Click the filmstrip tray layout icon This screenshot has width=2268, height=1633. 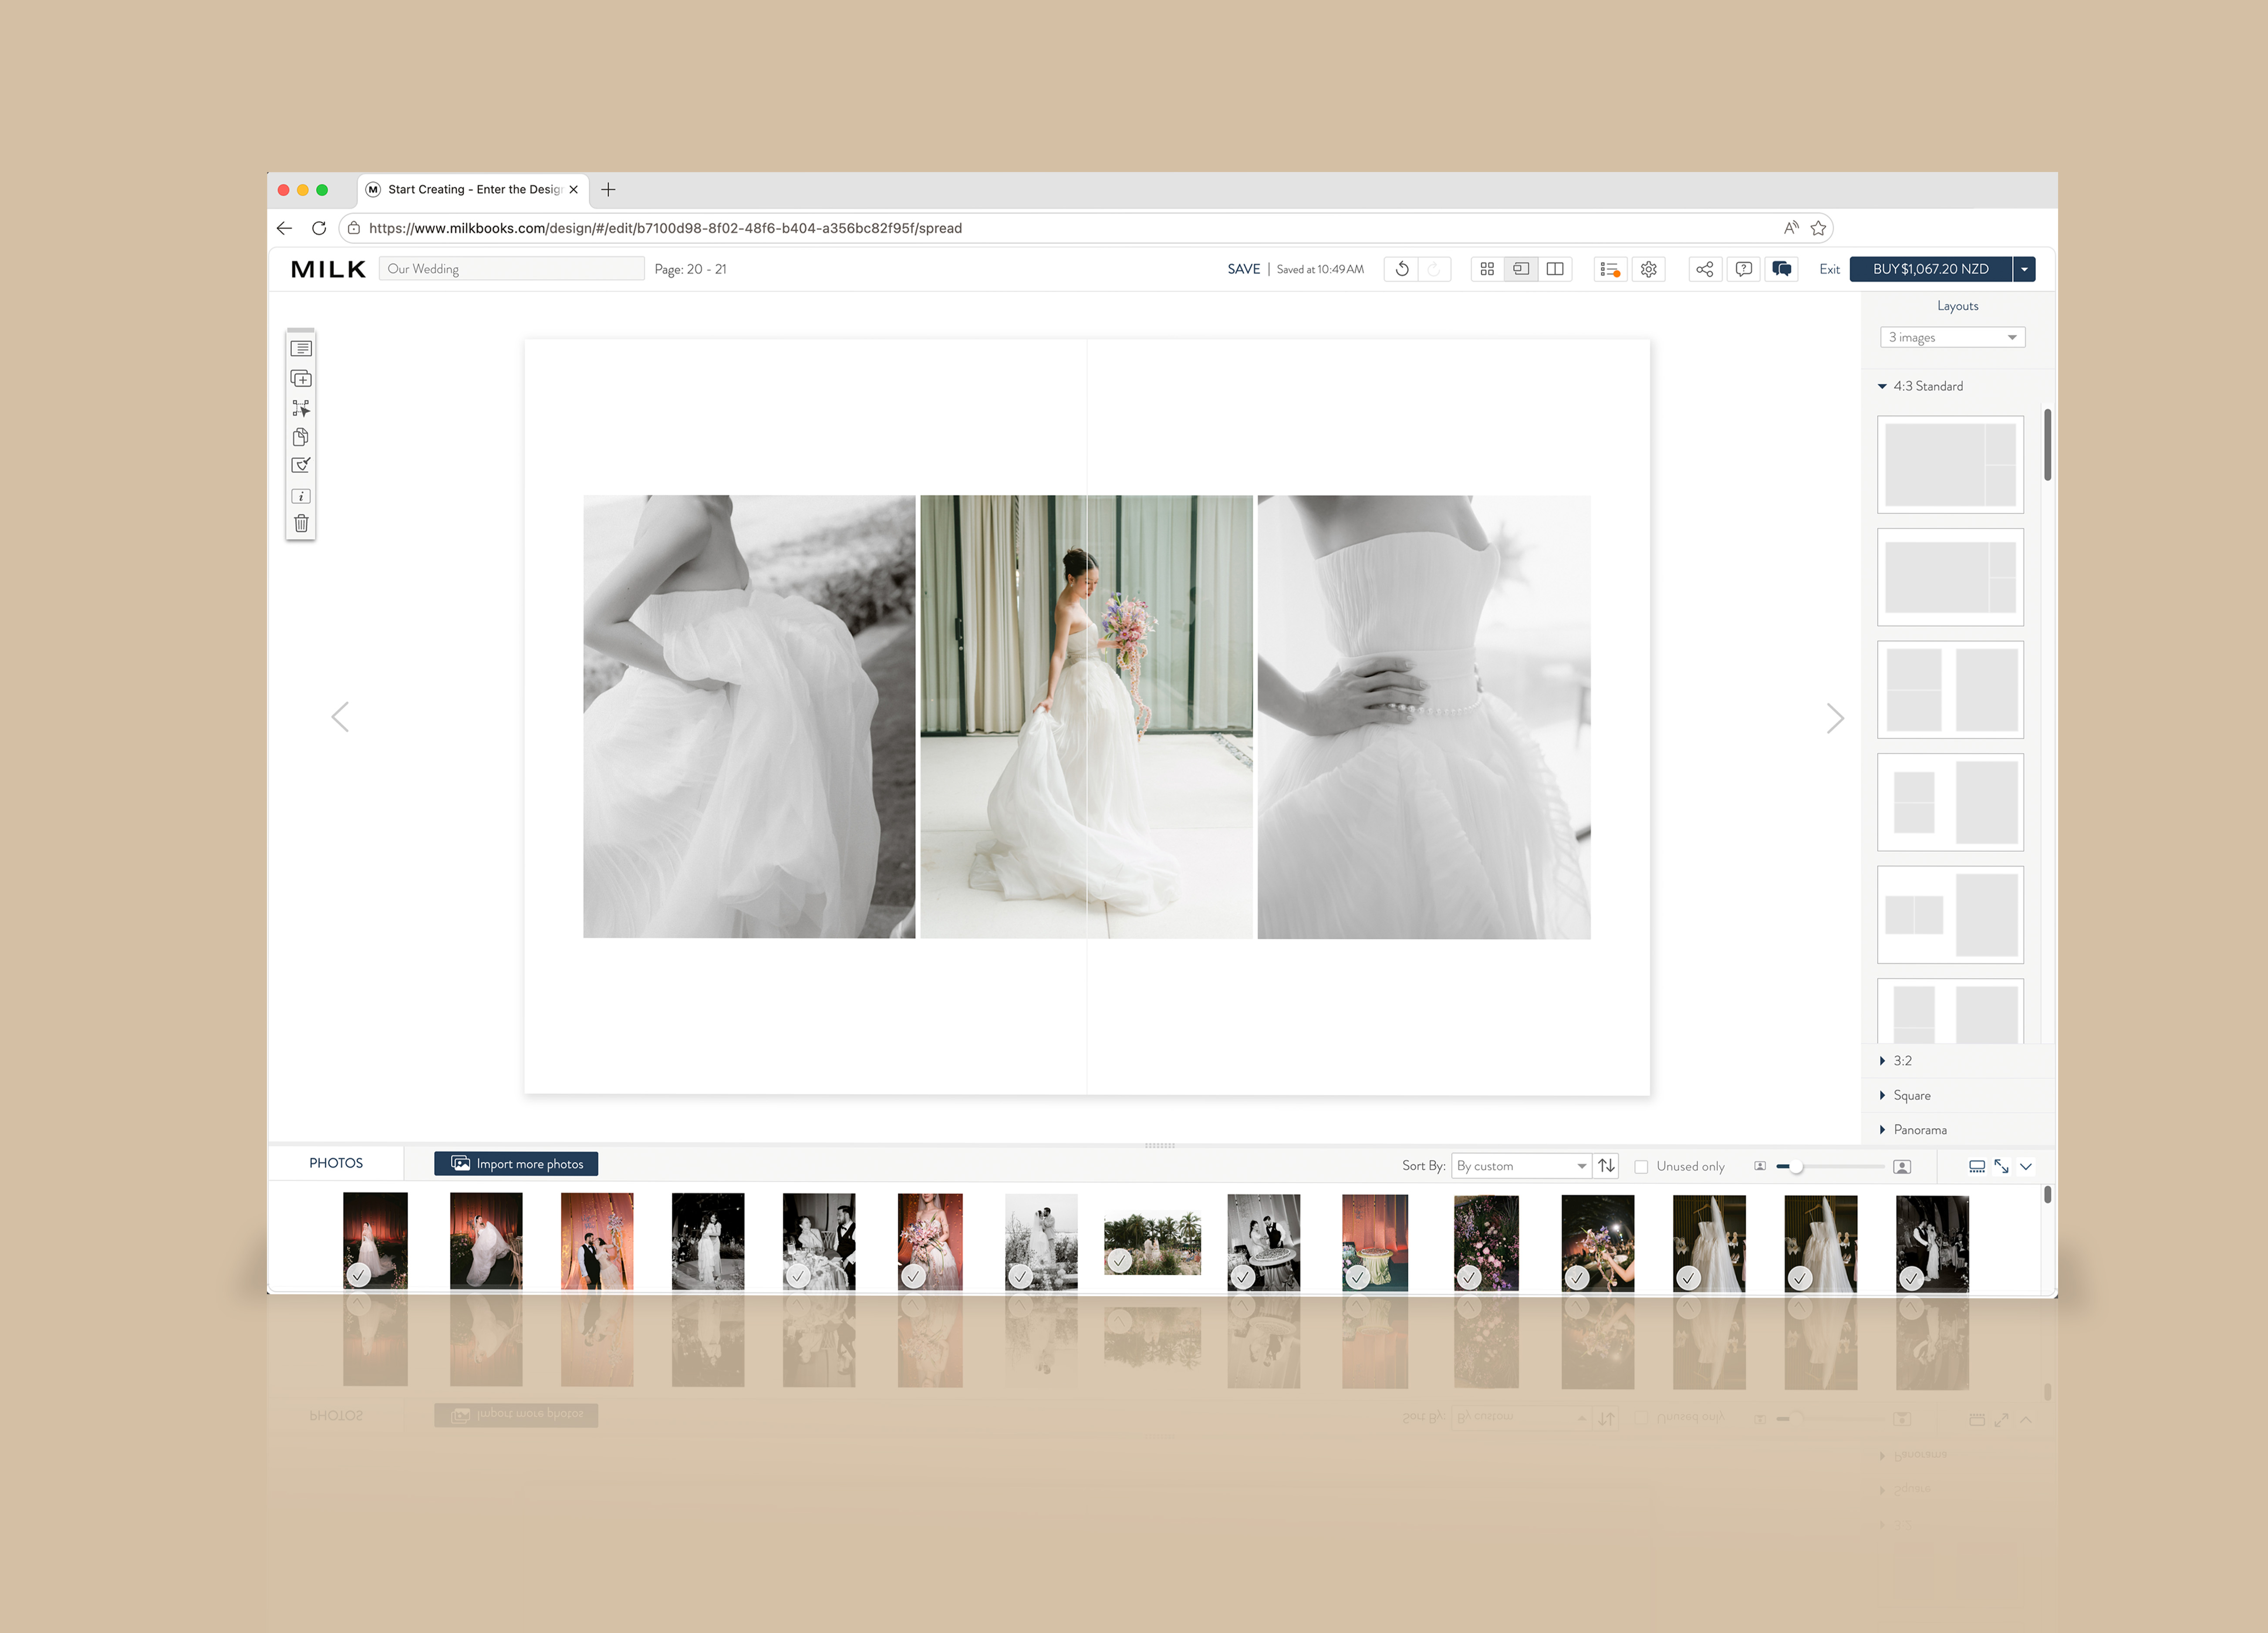[x=1977, y=1166]
